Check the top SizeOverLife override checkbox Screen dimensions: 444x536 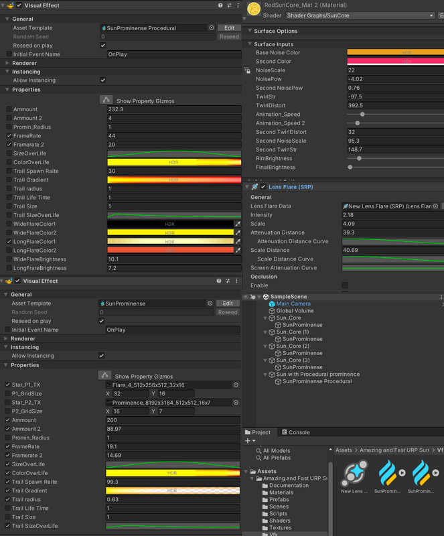[x=9, y=153]
